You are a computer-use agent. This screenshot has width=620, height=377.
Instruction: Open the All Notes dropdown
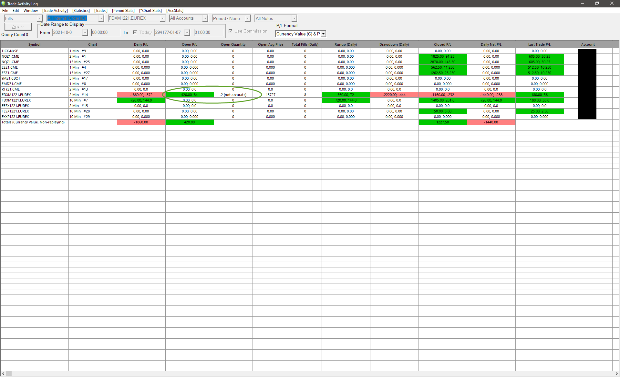coord(294,18)
